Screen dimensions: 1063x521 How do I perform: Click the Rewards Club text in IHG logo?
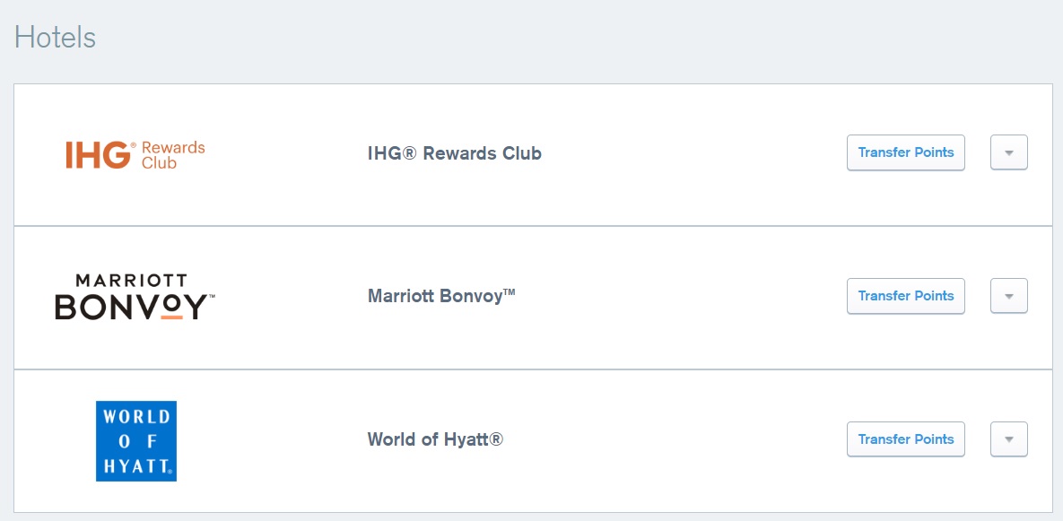click(x=173, y=155)
